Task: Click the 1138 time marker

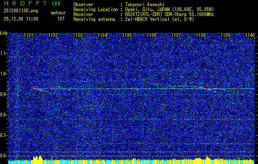Action: point(201,35)
